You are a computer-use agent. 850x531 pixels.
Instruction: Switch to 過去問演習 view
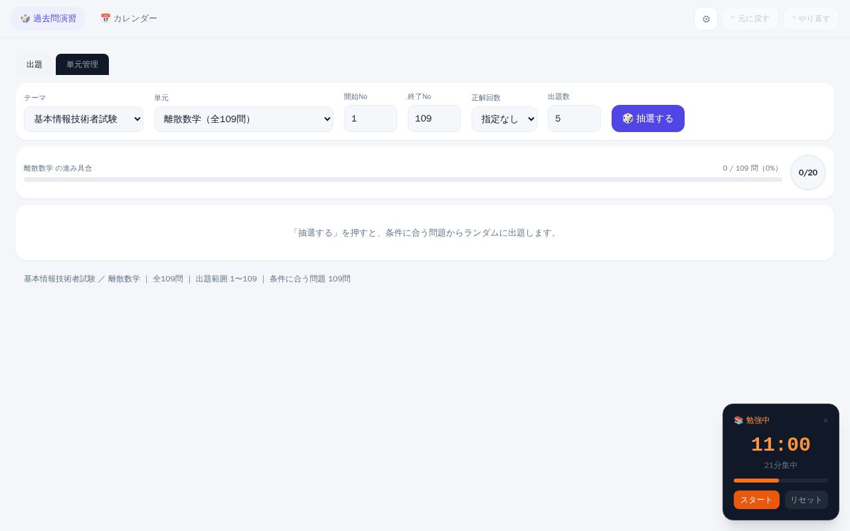[x=48, y=19]
